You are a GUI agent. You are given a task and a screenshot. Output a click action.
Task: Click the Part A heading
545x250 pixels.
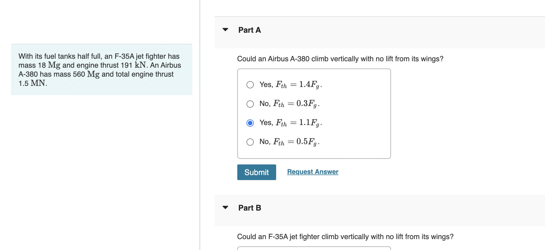pyautogui.click(x=250, y=30)
